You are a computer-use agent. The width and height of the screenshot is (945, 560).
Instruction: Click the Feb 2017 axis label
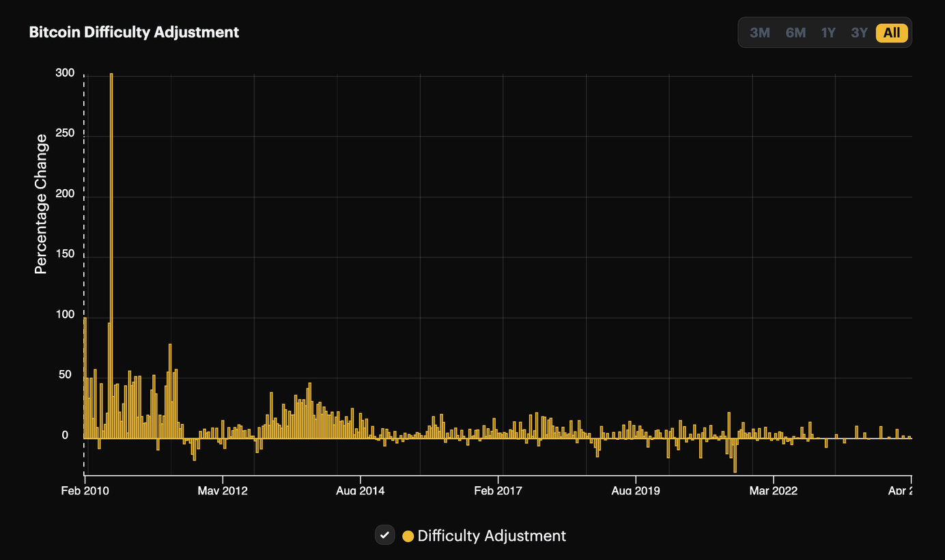498,490
